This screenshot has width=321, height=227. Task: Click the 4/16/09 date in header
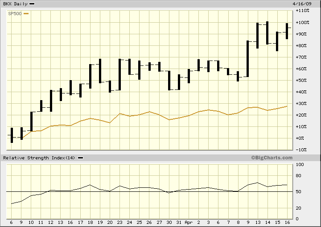coord(302,4)
